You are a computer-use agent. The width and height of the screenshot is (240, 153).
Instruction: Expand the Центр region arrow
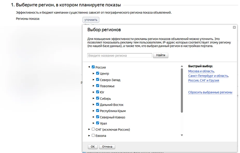click(x=94, y=73)
